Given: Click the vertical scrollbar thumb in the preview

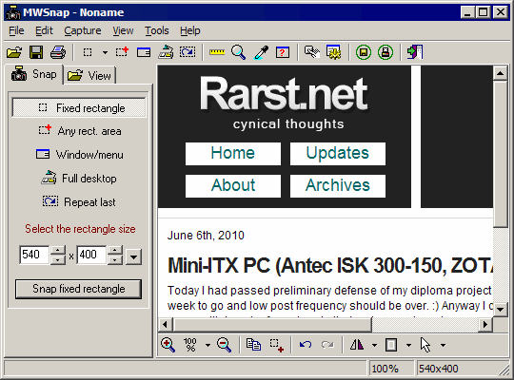Looking at the screenshot, I should click(x=501, y=154).
